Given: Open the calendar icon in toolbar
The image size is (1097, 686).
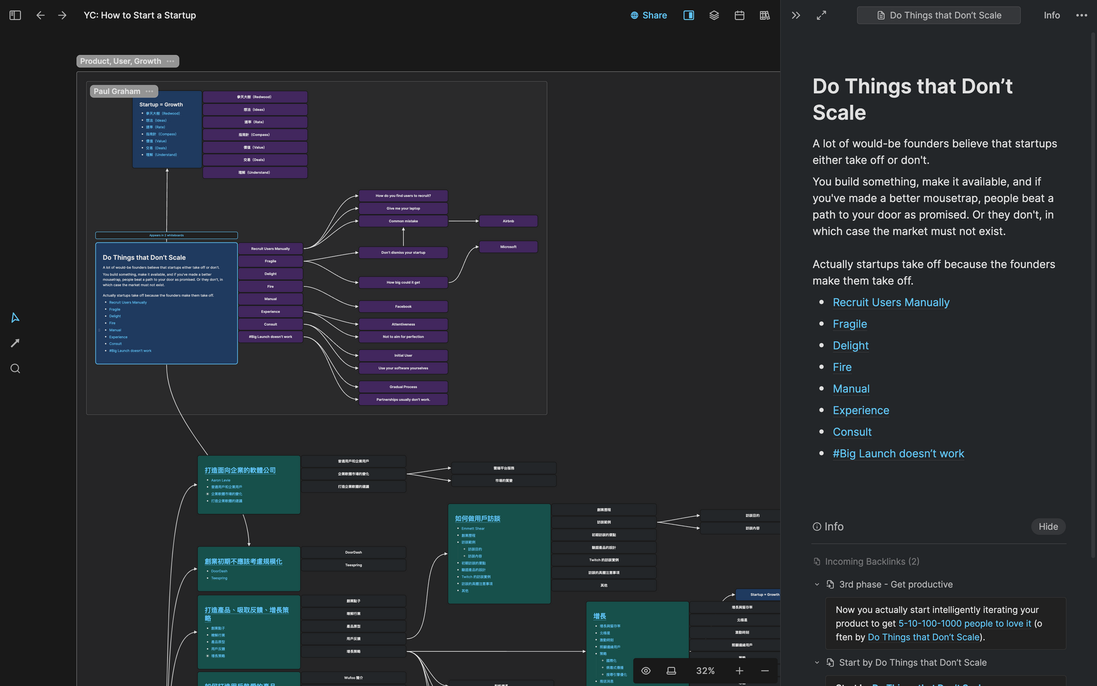Looking at the screenshot, I should (739, 15).
